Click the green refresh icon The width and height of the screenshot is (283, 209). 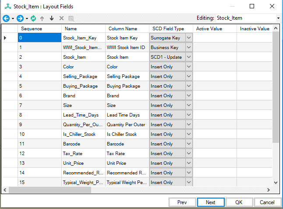pyautogui.click(x=33, y=18)
